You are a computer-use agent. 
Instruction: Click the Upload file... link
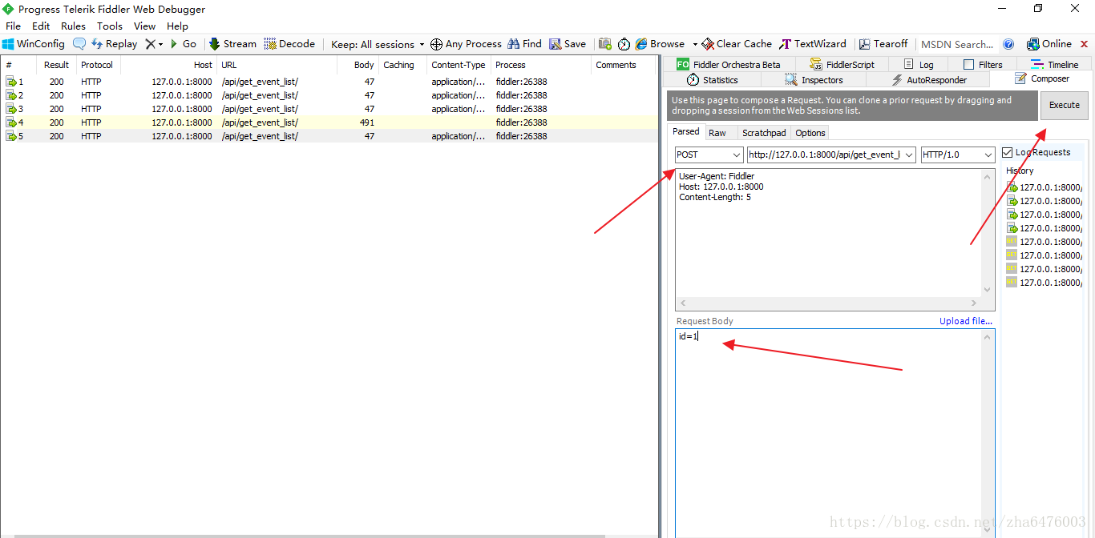[966, 321]
